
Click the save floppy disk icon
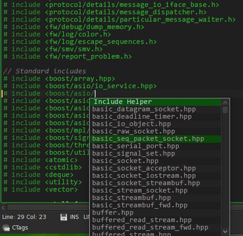coord(64,217)
